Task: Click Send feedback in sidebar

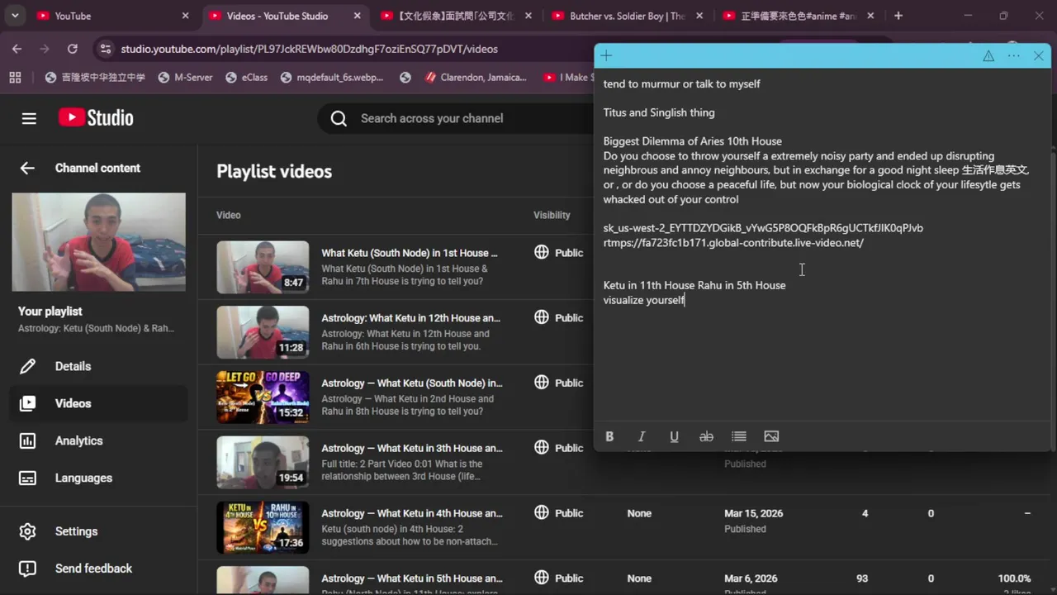Action: click(x=98, y=569)
